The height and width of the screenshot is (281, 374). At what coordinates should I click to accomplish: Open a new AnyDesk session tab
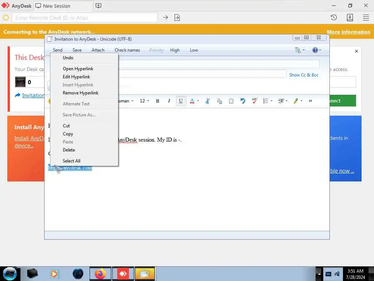coord(98,6)
